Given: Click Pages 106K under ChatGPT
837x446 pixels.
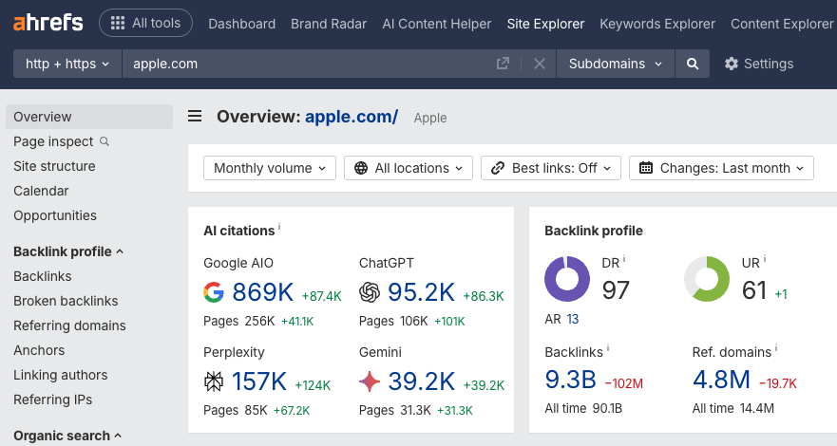Looking at the screenshot, I should click(393, 322).
